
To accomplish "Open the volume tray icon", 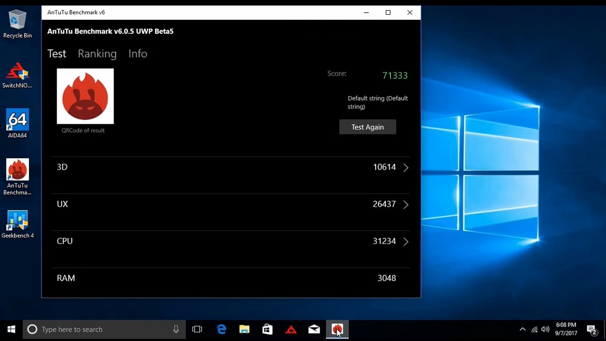I will 545,329.
